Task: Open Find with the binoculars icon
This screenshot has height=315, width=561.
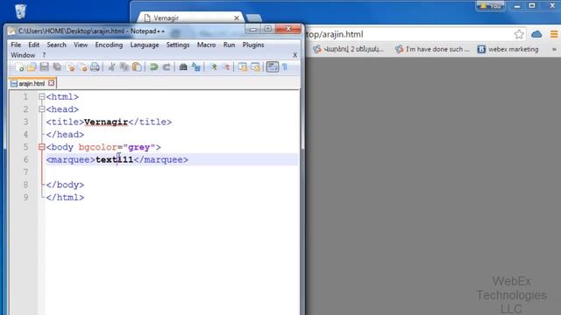Action: coord(183,66)
